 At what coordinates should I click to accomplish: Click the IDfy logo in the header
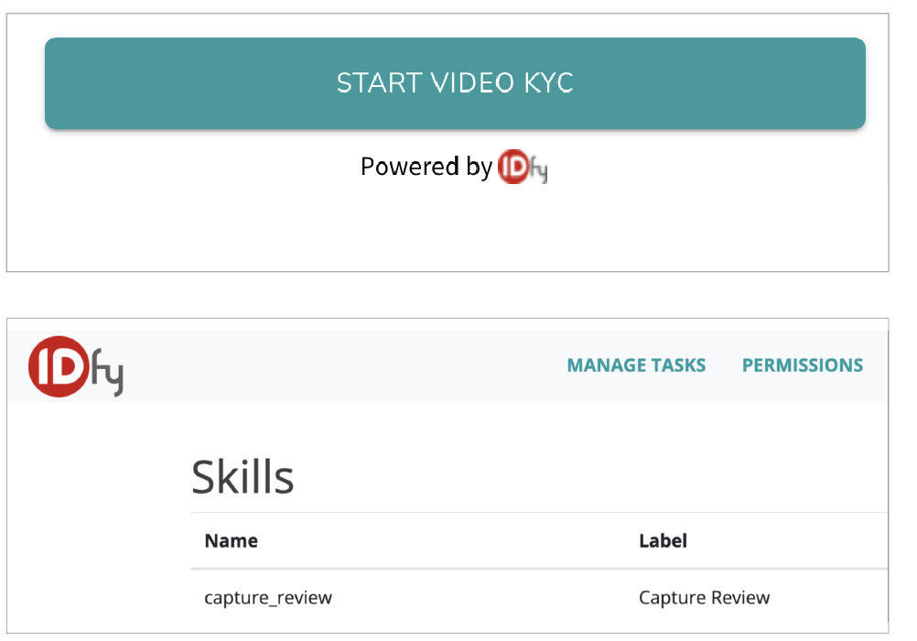pyautogui.click(x=76, y=366)
